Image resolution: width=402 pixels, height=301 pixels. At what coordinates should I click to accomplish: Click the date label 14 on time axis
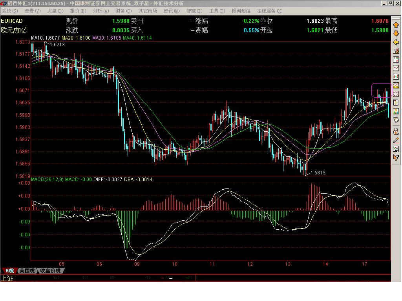325,264
